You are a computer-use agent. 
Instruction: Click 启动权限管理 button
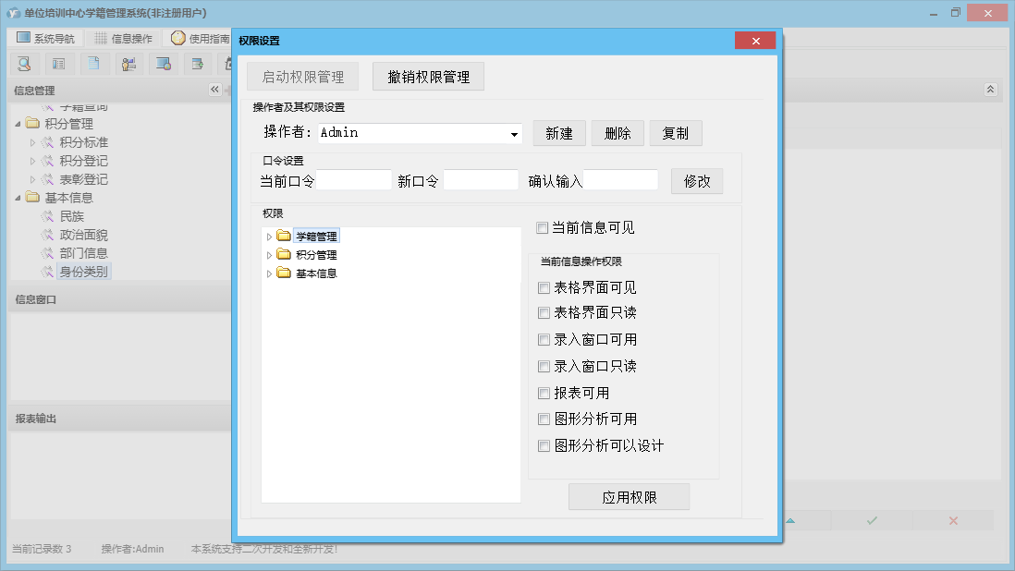(x=303, y=77)
